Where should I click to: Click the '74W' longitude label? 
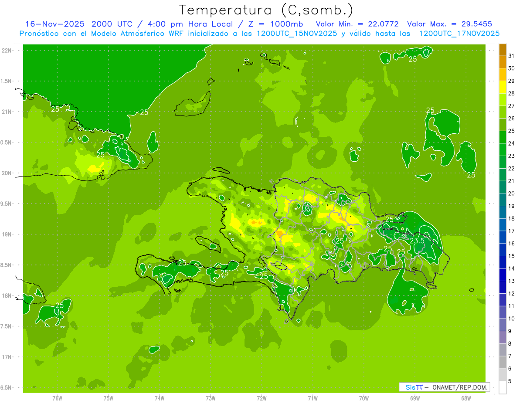coord(160,398)
